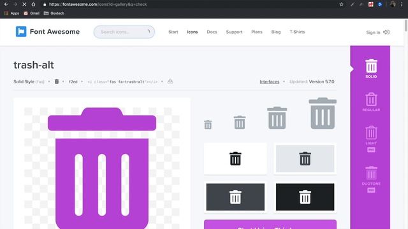Click the blue extension icon in toolbar
This screenshot has height=229, width=408.
(x=380, y=4)
